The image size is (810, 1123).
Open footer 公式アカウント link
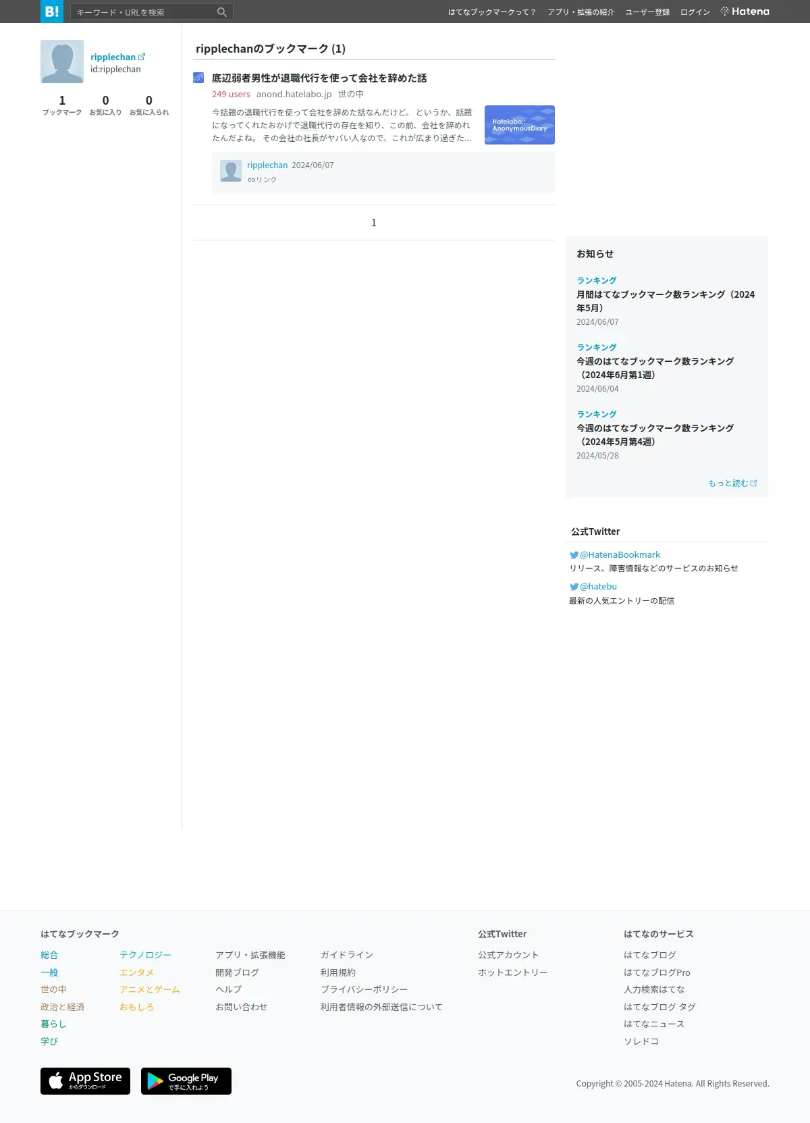508,955
